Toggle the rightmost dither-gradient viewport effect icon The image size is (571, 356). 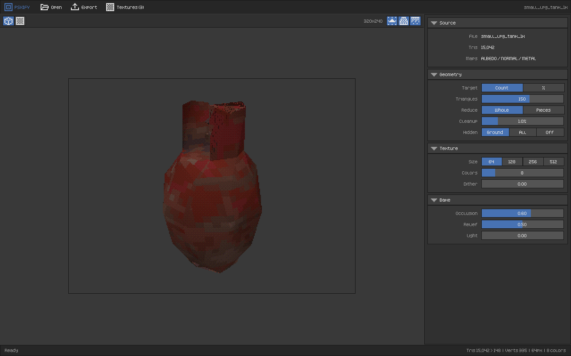(x=415, y=21)
